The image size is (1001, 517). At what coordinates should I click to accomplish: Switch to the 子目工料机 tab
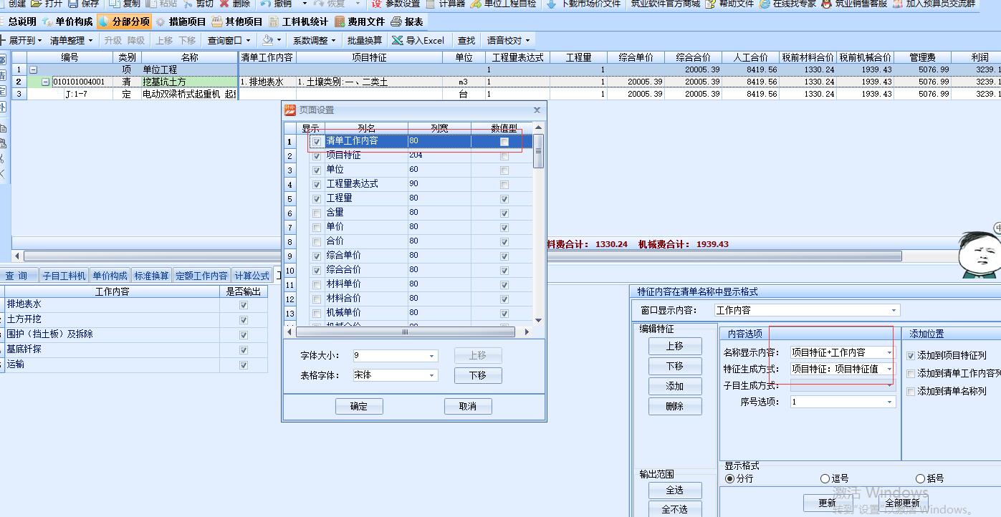[64, 276]
